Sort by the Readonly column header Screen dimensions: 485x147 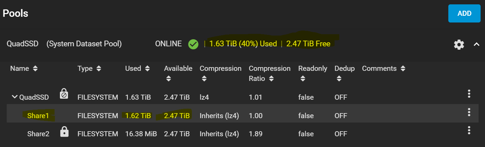(313, 73)
